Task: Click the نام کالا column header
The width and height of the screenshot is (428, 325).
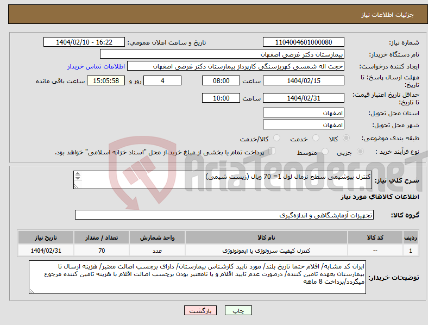Action: coord(266,237)
